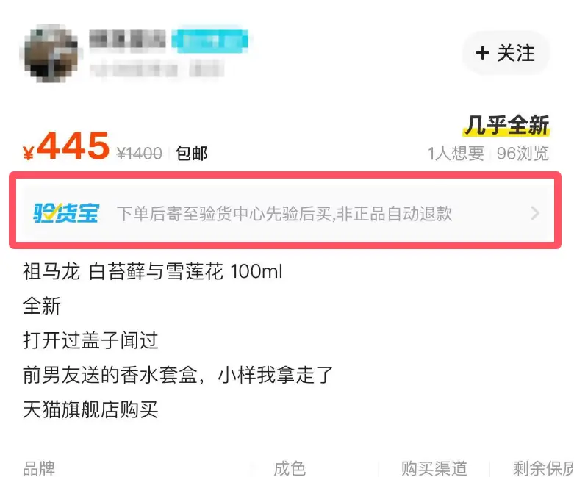The image size is (574, 477).
Task: Select the product title 祖马龙 白苔藓与雪莲花 100ml
Action: pos(152,272)
